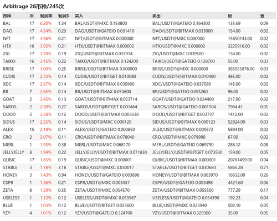This screenshot has width=277, height=221.
Task: Select buy cell HTX/USDT@BITMAX 0.000002
Action: [x=104, y=46]
